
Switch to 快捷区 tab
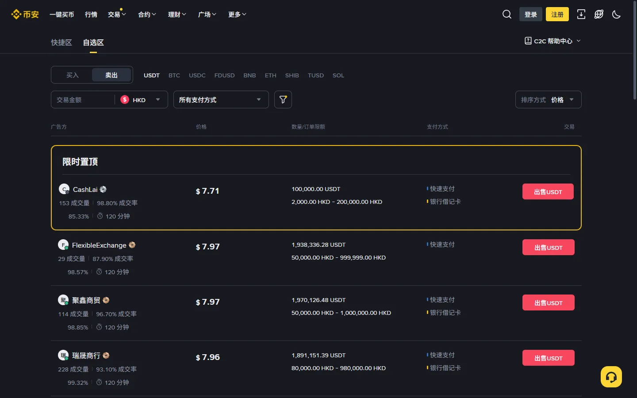point(61,42)
